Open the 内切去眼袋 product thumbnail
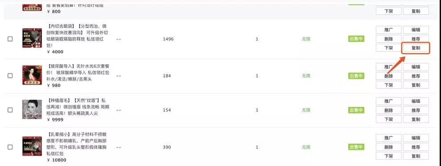 pos(32,38)
